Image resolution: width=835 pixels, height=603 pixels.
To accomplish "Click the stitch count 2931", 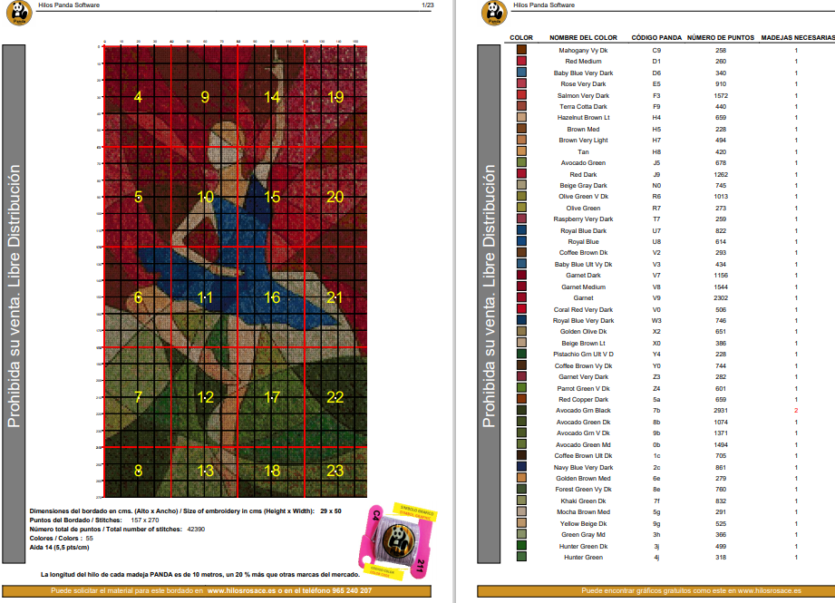I will (721, 411).
